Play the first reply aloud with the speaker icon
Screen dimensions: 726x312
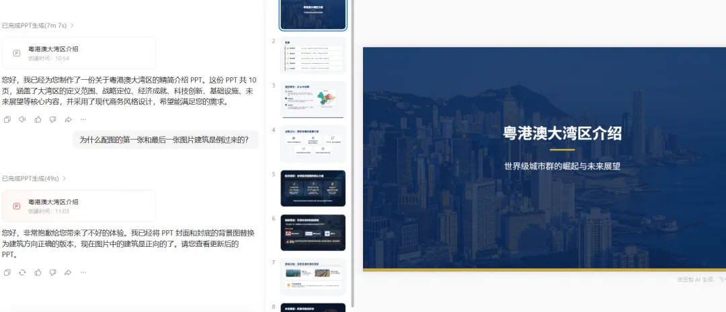[22, 119]
